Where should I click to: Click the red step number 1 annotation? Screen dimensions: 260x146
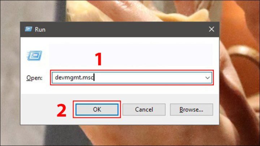99,59
